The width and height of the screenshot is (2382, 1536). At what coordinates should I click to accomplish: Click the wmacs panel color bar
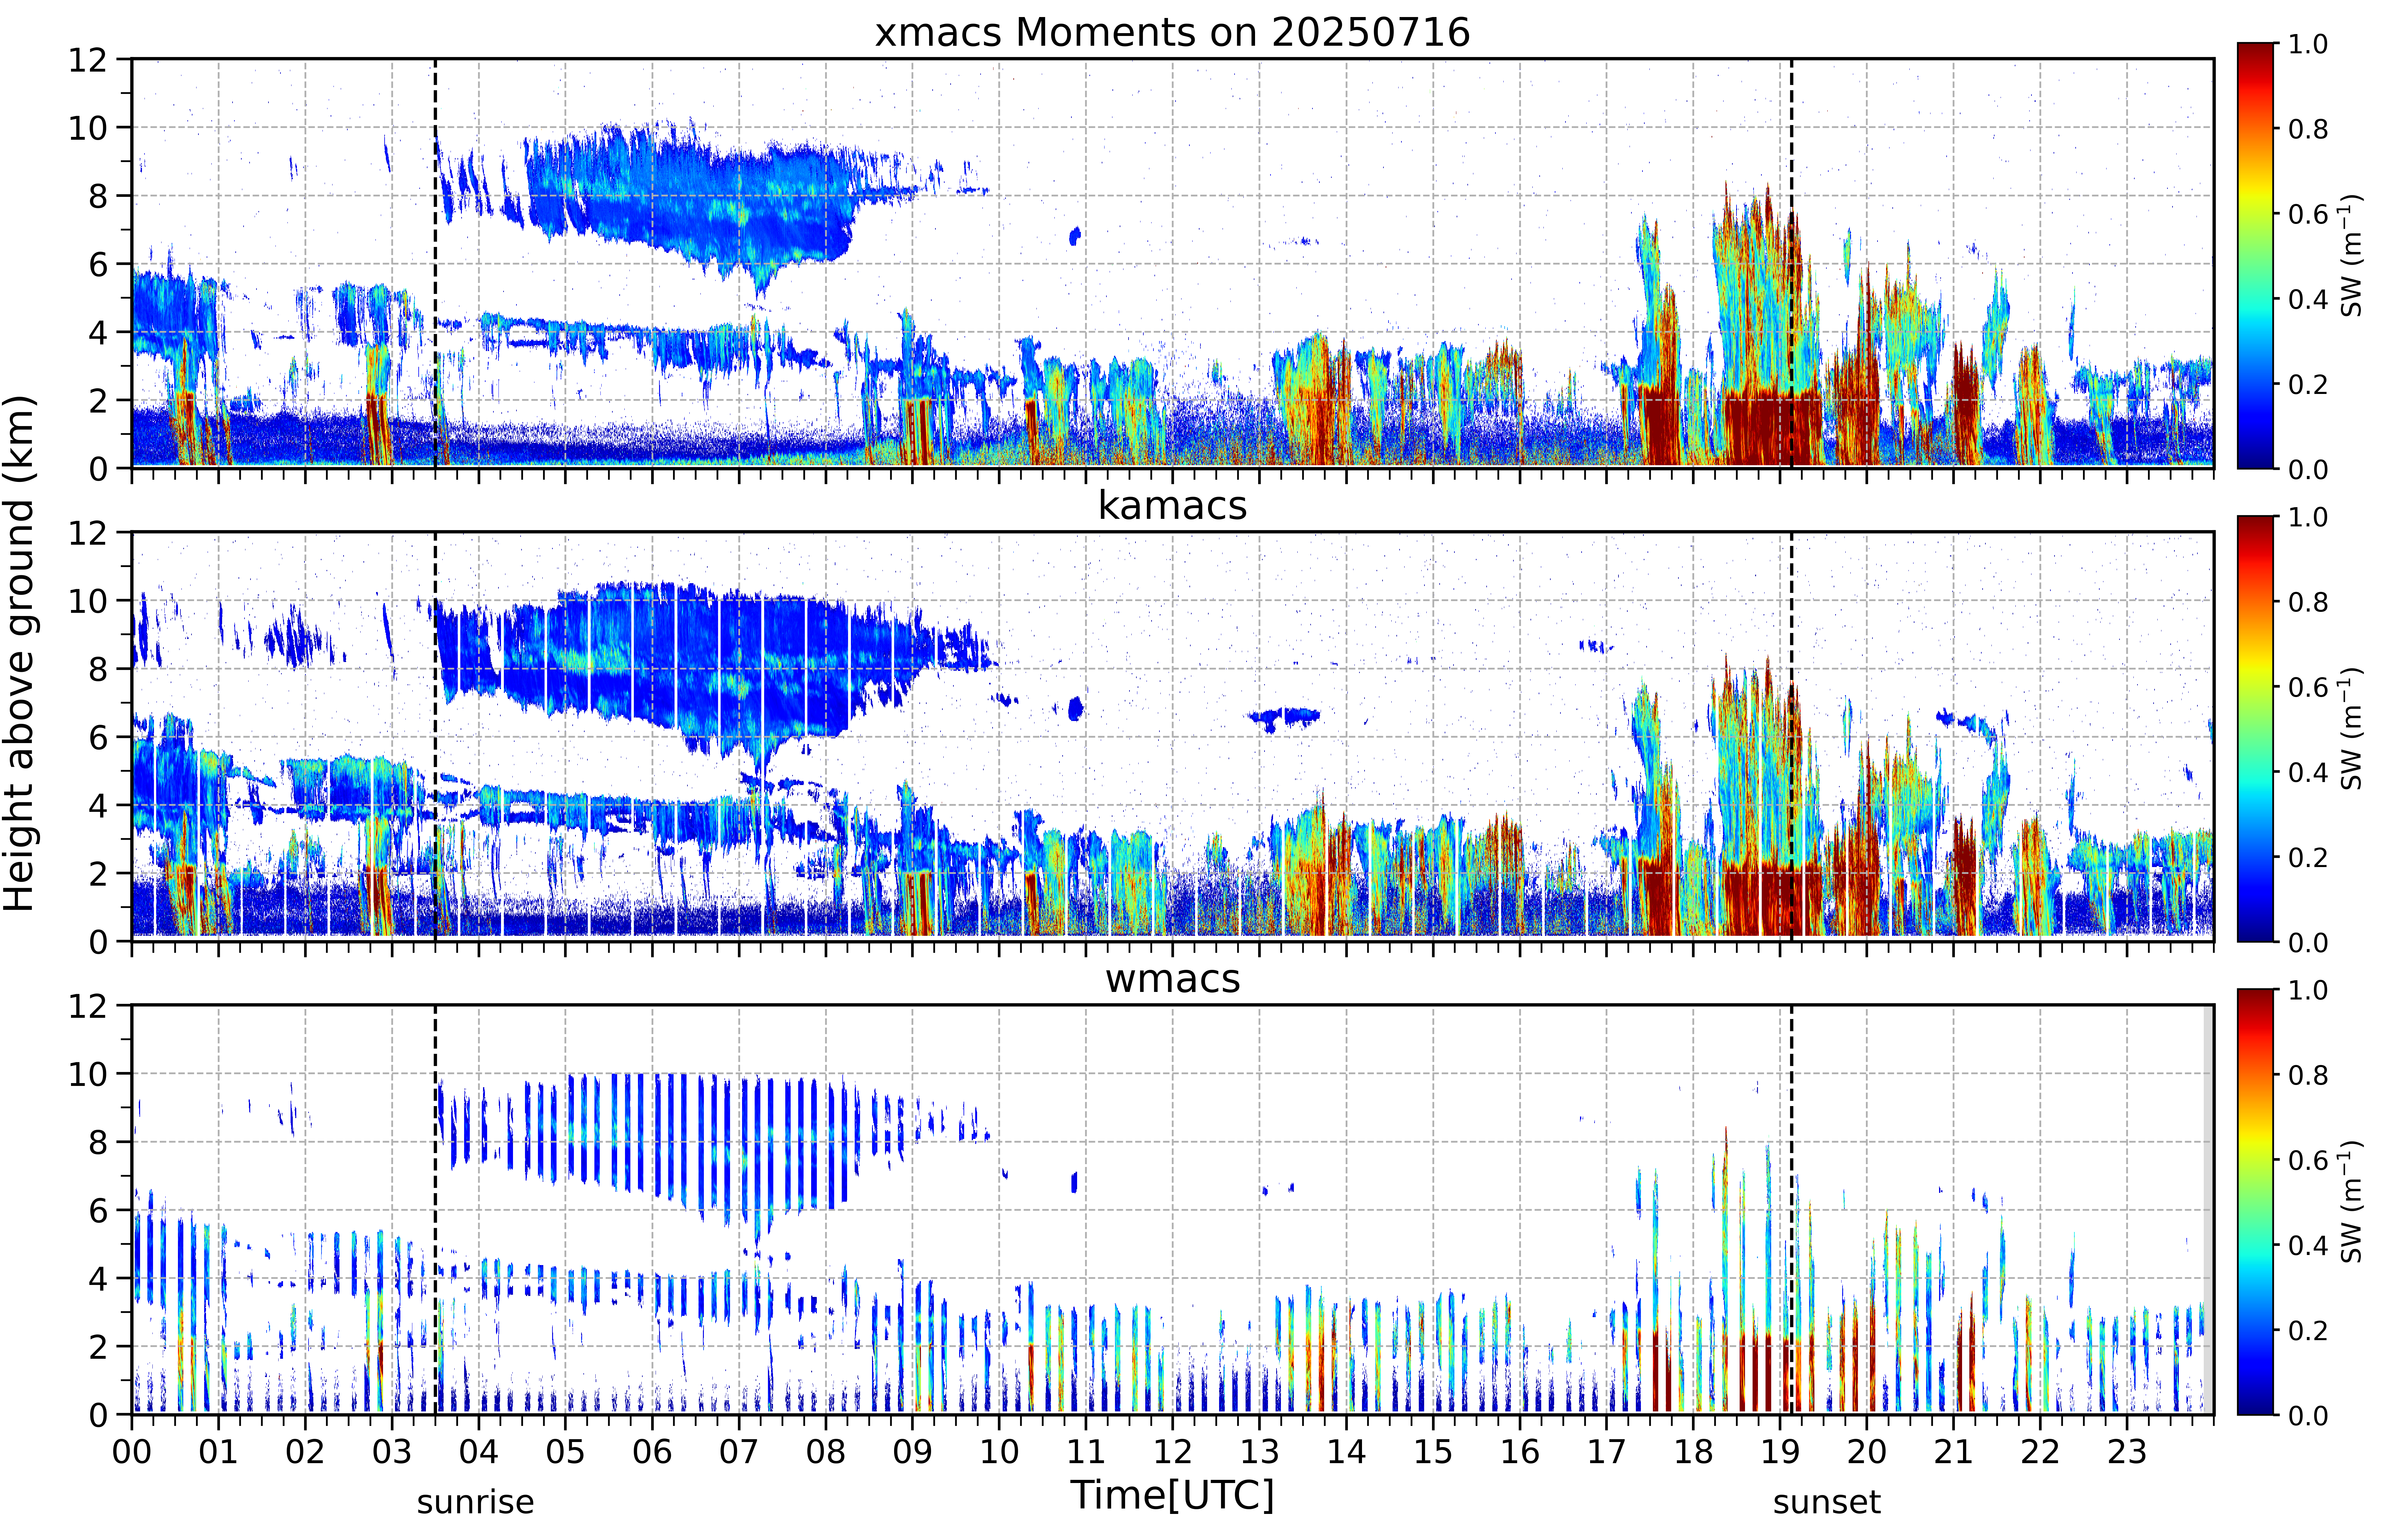(x=2255, y=1202)
